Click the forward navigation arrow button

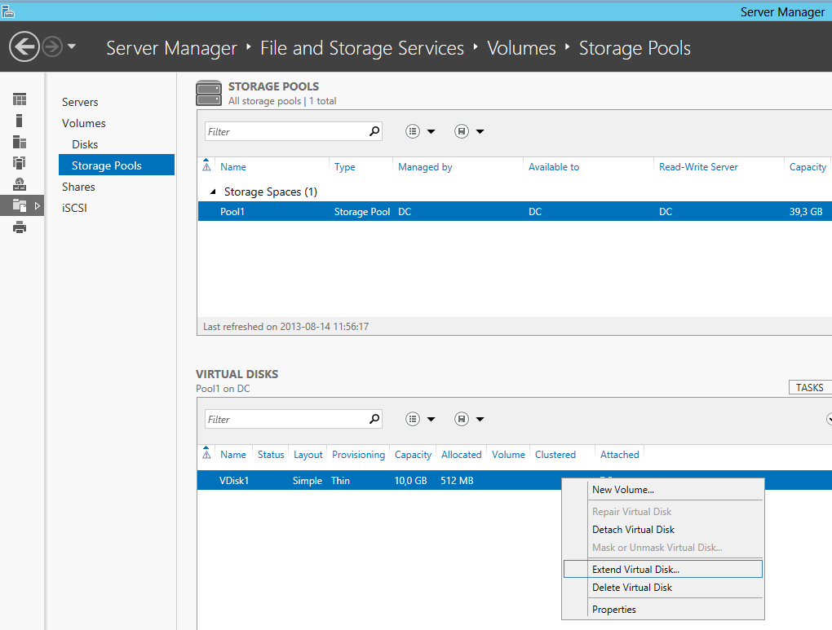point(52,47)
